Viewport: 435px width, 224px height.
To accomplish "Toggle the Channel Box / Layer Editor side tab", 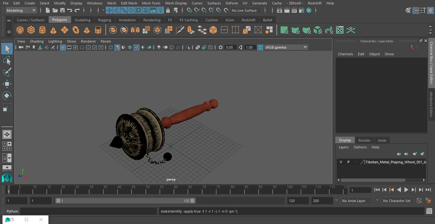I will point(431,63).
